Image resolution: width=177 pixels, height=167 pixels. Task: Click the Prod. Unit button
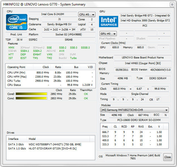point(16,34)
